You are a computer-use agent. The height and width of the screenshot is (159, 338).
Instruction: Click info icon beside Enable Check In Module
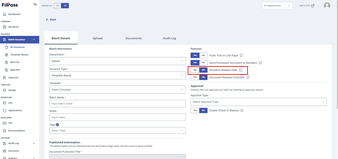(242, 110)
